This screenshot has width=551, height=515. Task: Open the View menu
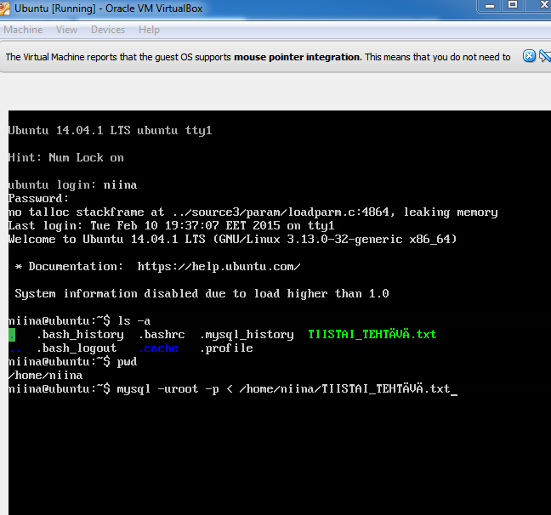[x=66, y=30]
